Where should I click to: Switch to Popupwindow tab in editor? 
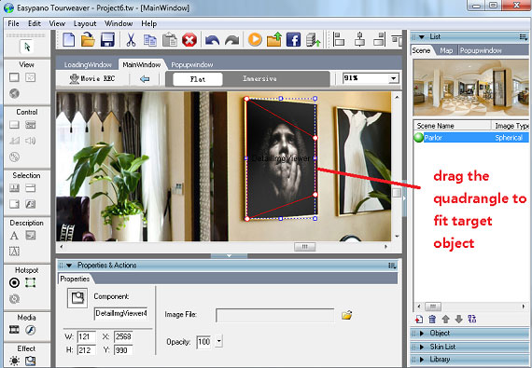[192, 64]
